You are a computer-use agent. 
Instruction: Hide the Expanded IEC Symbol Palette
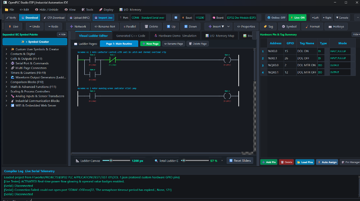[62, 34]
